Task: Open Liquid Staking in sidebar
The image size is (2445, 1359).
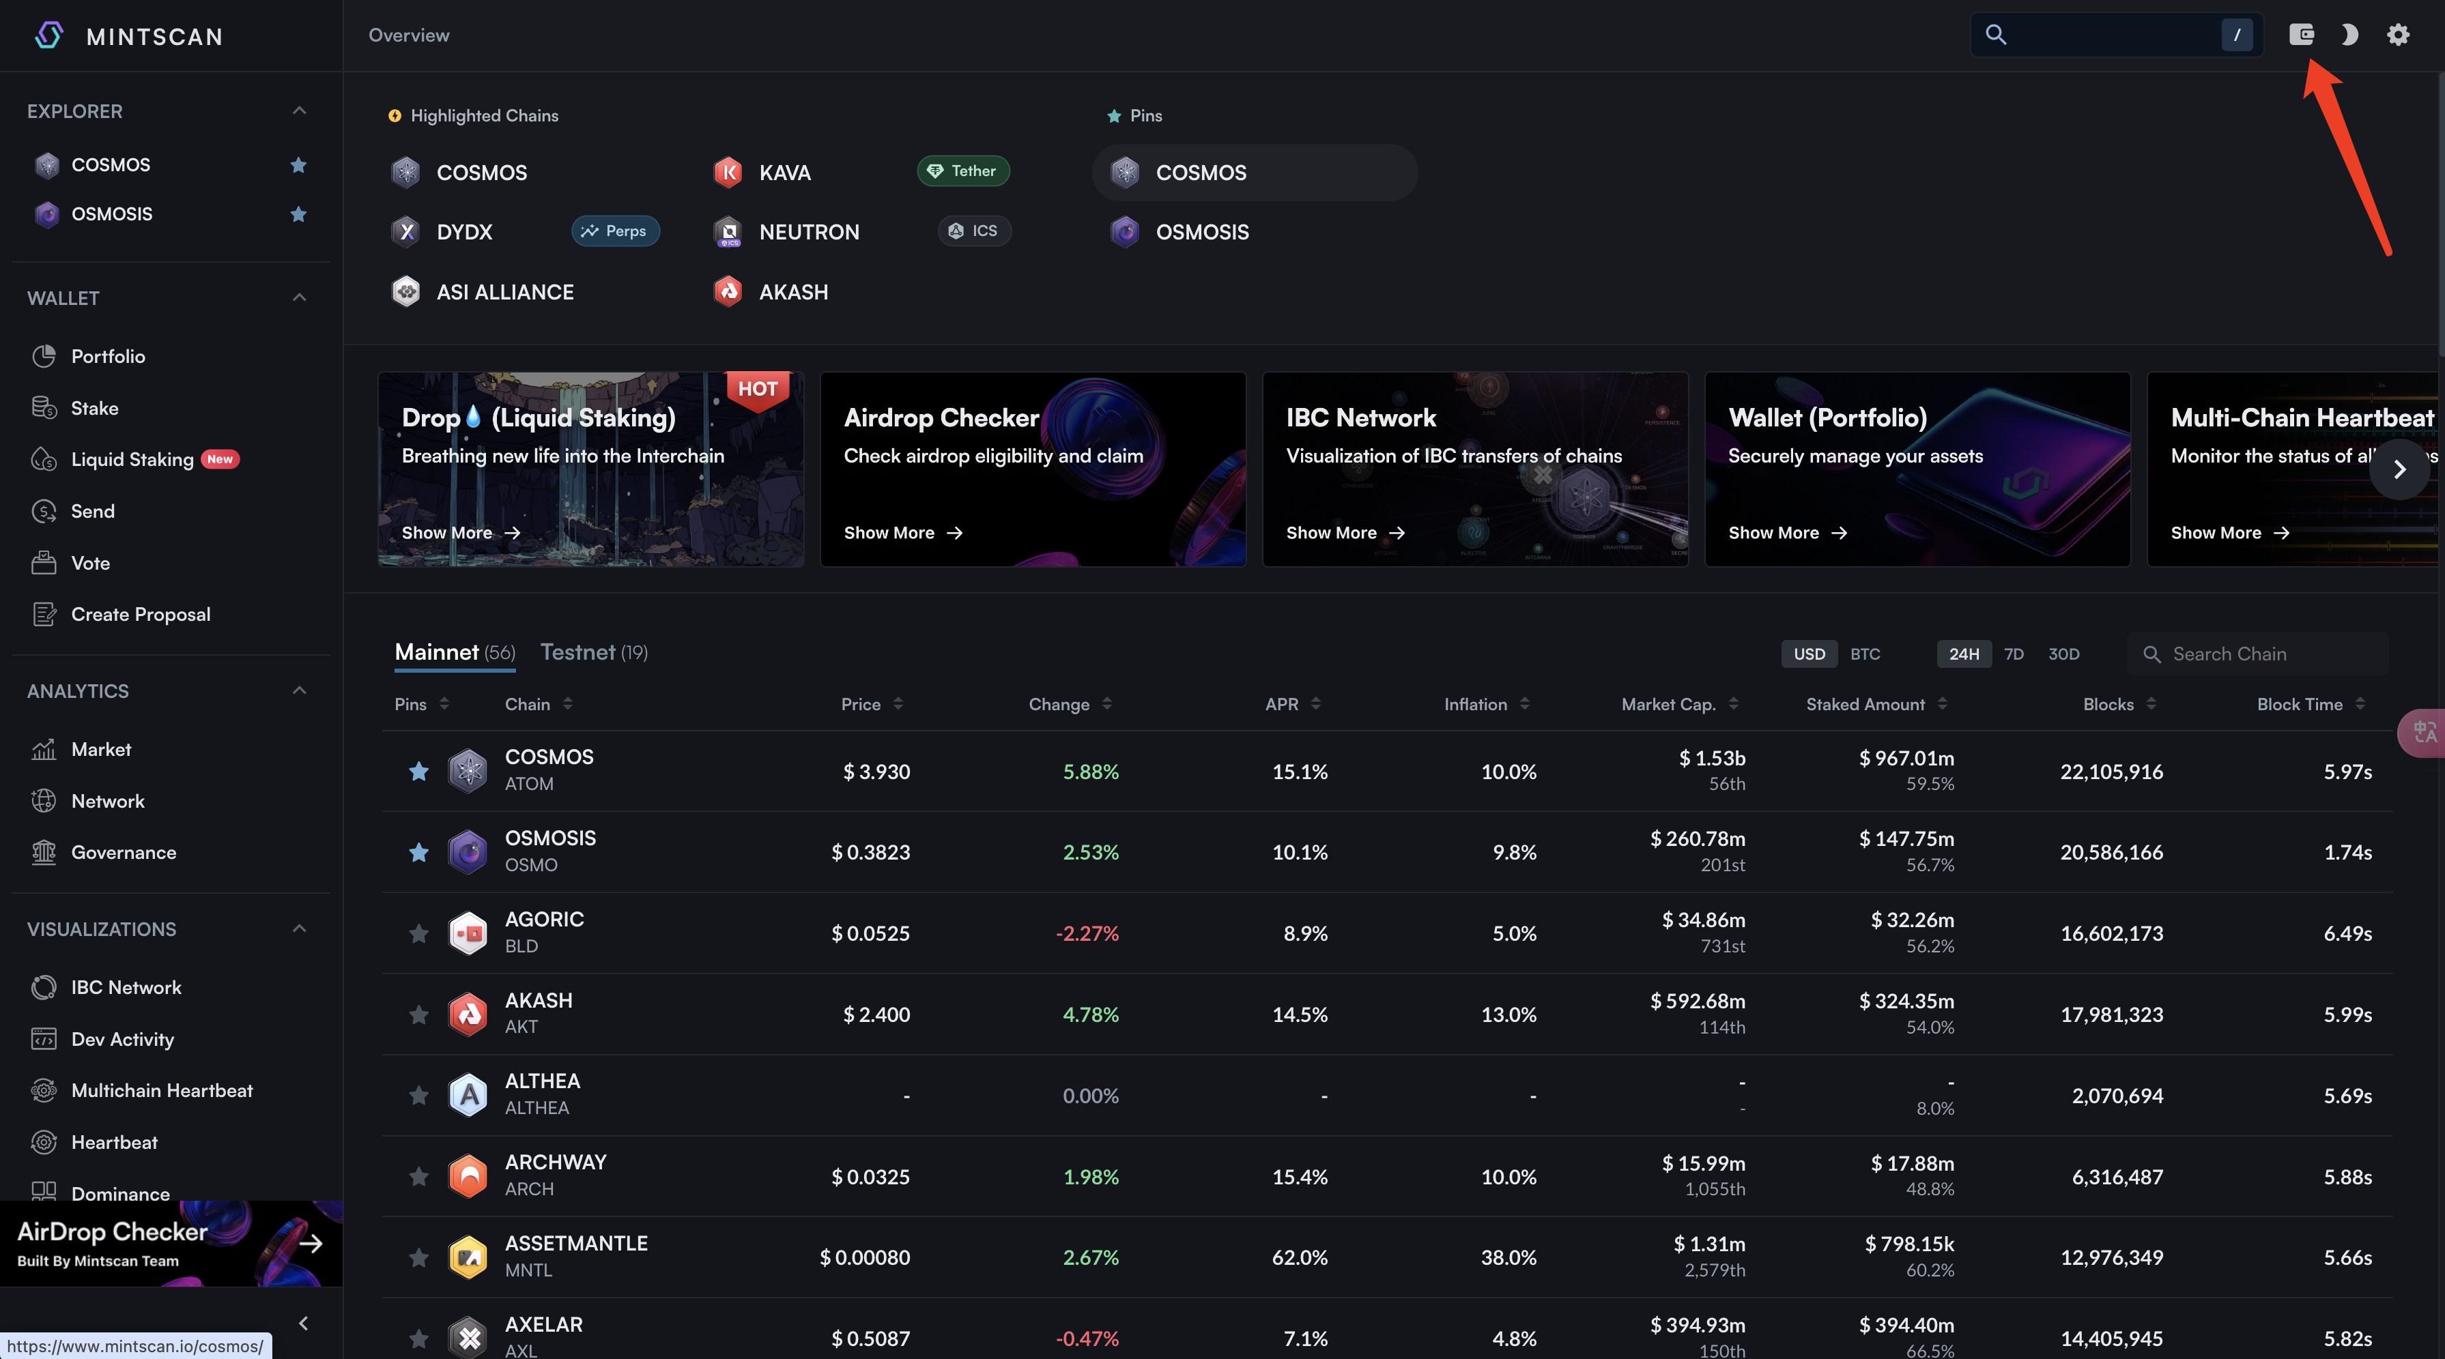Action: pyautogui.click(x=132, y=459)
